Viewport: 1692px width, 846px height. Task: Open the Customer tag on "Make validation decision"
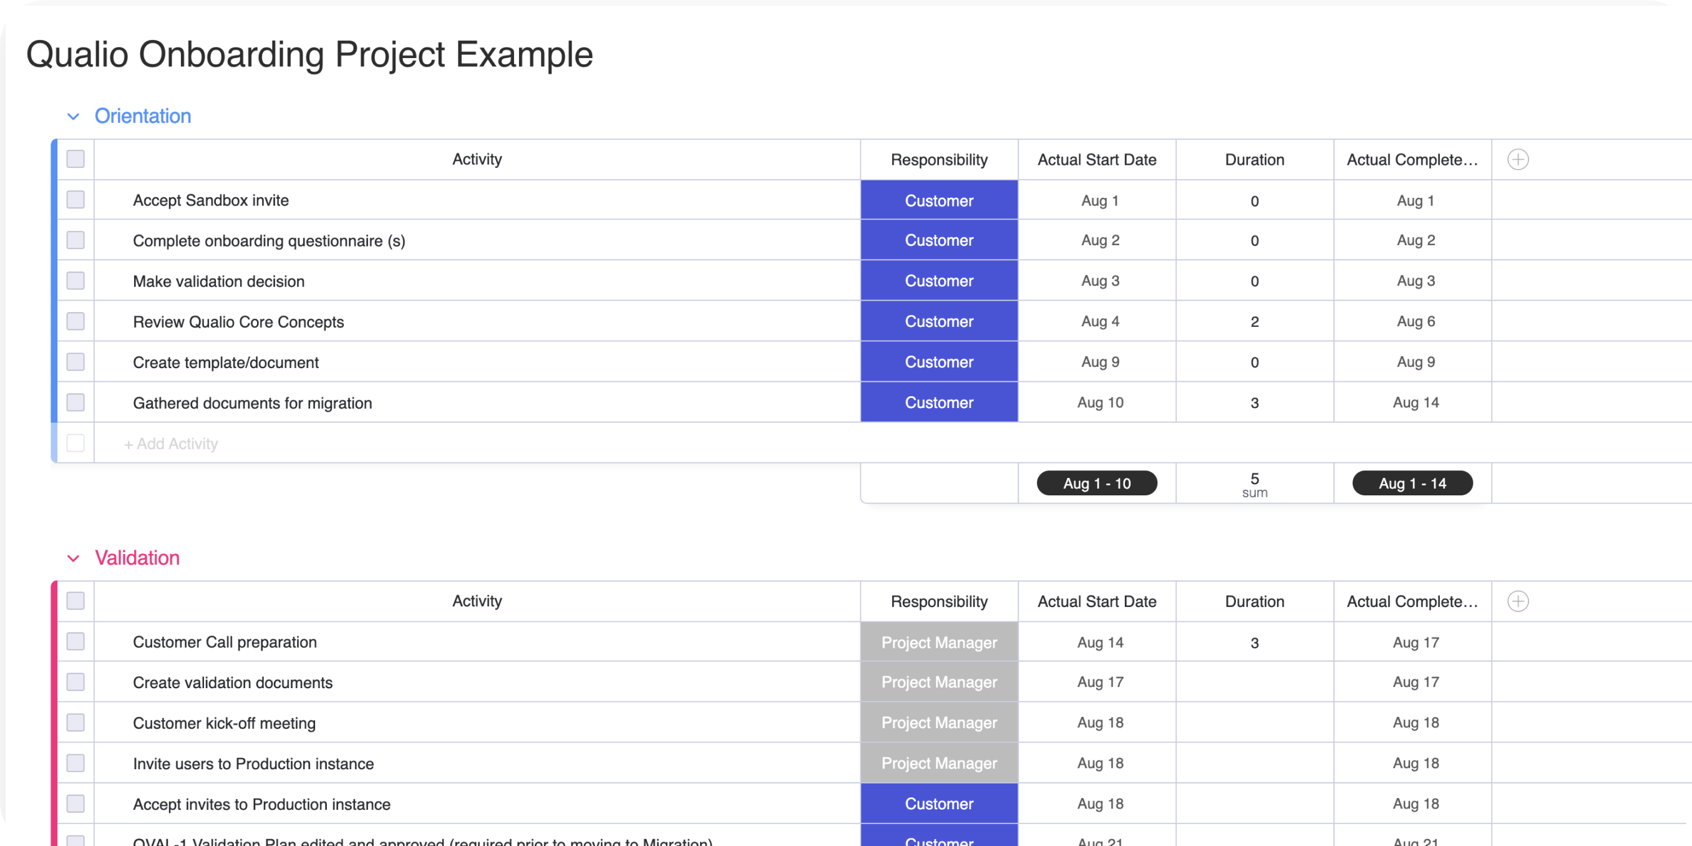tap(938, 281)
